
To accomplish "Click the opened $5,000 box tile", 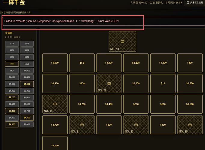I will tap(55, 63).
